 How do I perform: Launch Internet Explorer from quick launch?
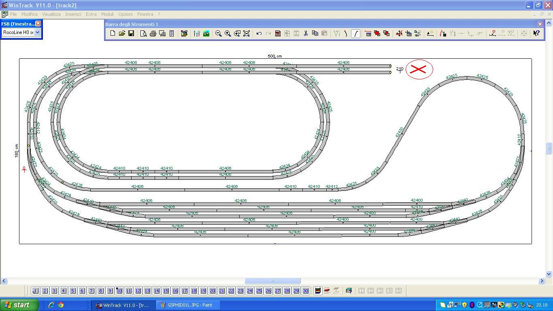[51, 305]
